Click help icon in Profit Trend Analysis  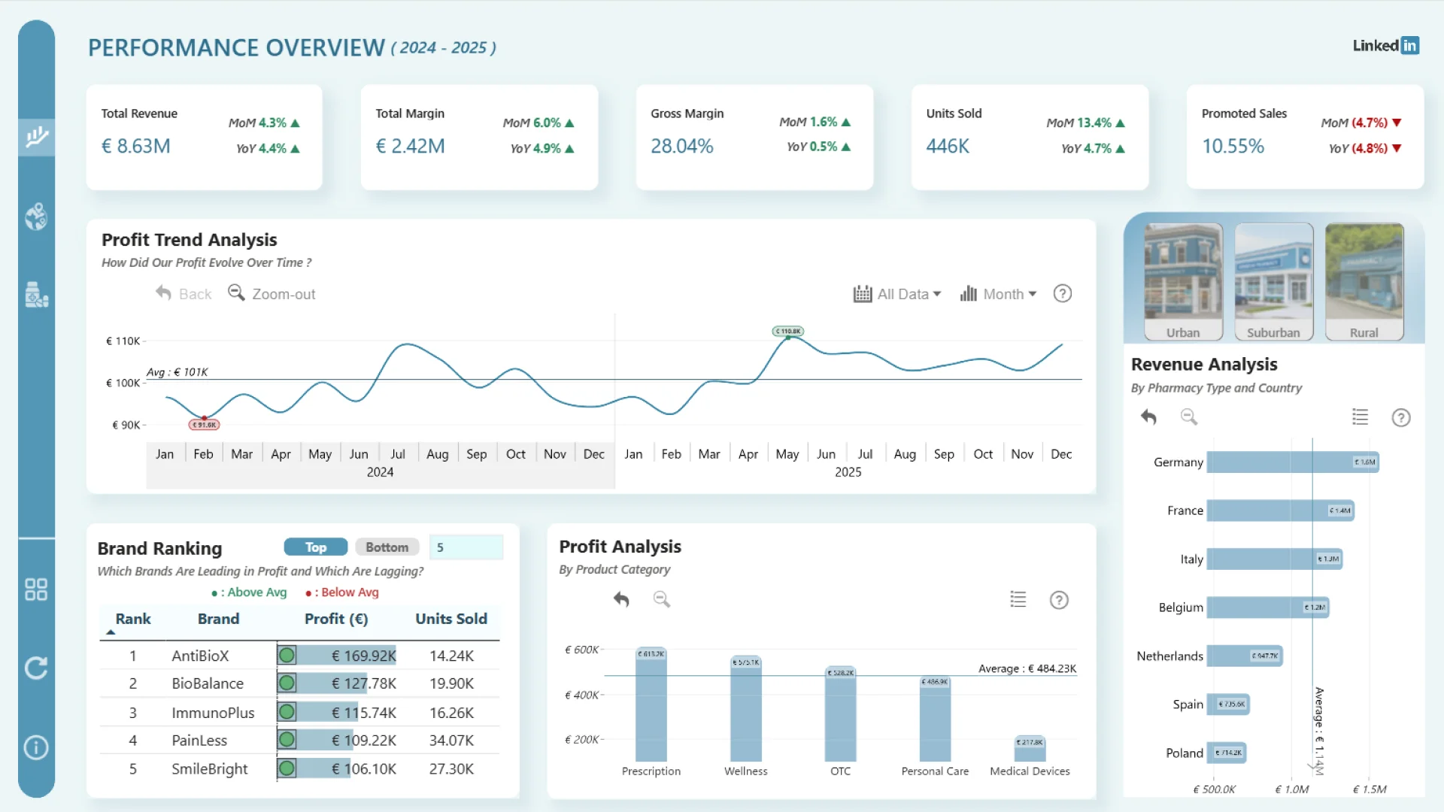[x=1062, y=294]
